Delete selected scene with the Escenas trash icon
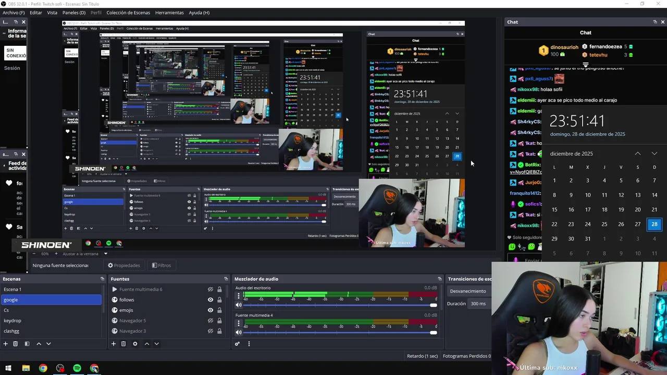667x375 pixels. click(x=16, y=344)
